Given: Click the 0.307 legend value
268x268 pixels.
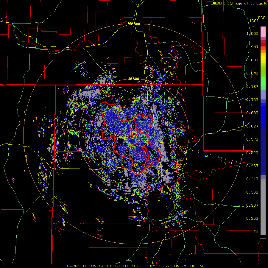Looking at the screenshot, I should (x=252, y=205).
